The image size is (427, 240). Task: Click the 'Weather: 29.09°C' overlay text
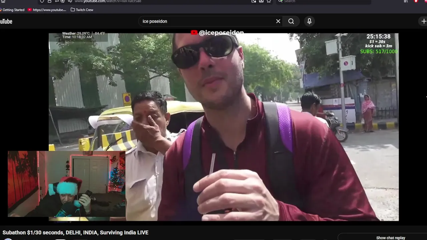click(84, 33)
